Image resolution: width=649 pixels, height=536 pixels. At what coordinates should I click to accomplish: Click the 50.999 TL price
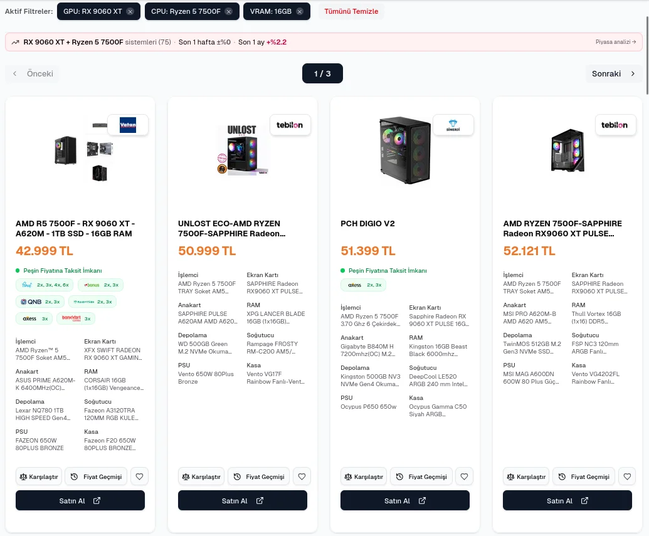tap(207, 251)
